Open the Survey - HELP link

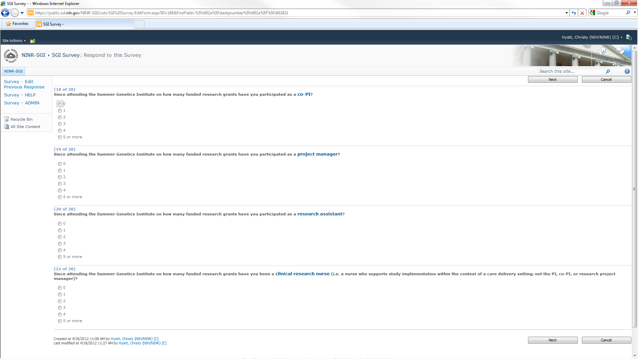tap(20, 95)
